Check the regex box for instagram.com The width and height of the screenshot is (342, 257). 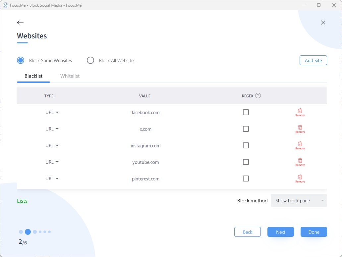click(246, 145)
